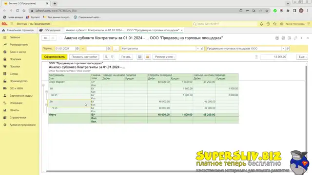The image size is (312, 175).
Task: Click the organization field Продавец на торговых площадках
Action: (244, 49)
